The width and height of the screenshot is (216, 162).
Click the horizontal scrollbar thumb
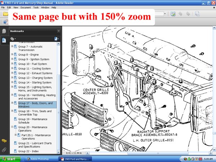pyautogui.click(x=158, y=153)
